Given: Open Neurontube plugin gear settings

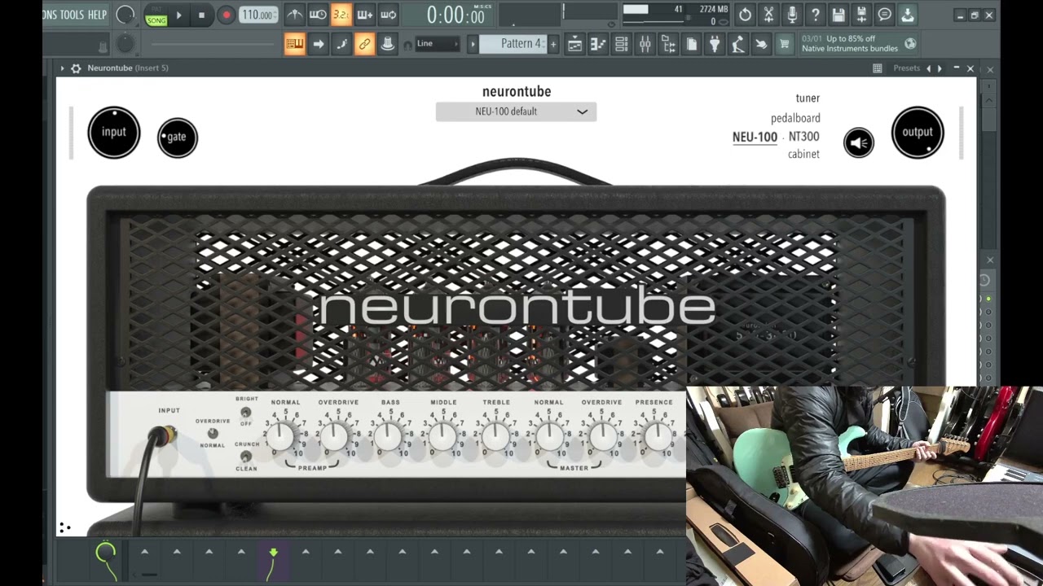Looking at the screenshot, I should coord(76,68).
